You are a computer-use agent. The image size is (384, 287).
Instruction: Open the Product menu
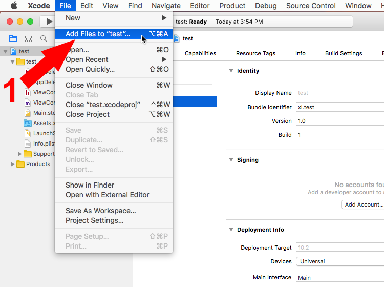point(232,6)
